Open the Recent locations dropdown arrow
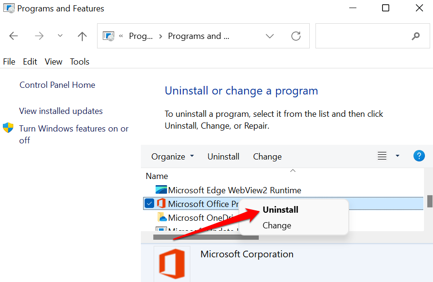This screenshot has width=433, height=282. [x=60, y=36]
